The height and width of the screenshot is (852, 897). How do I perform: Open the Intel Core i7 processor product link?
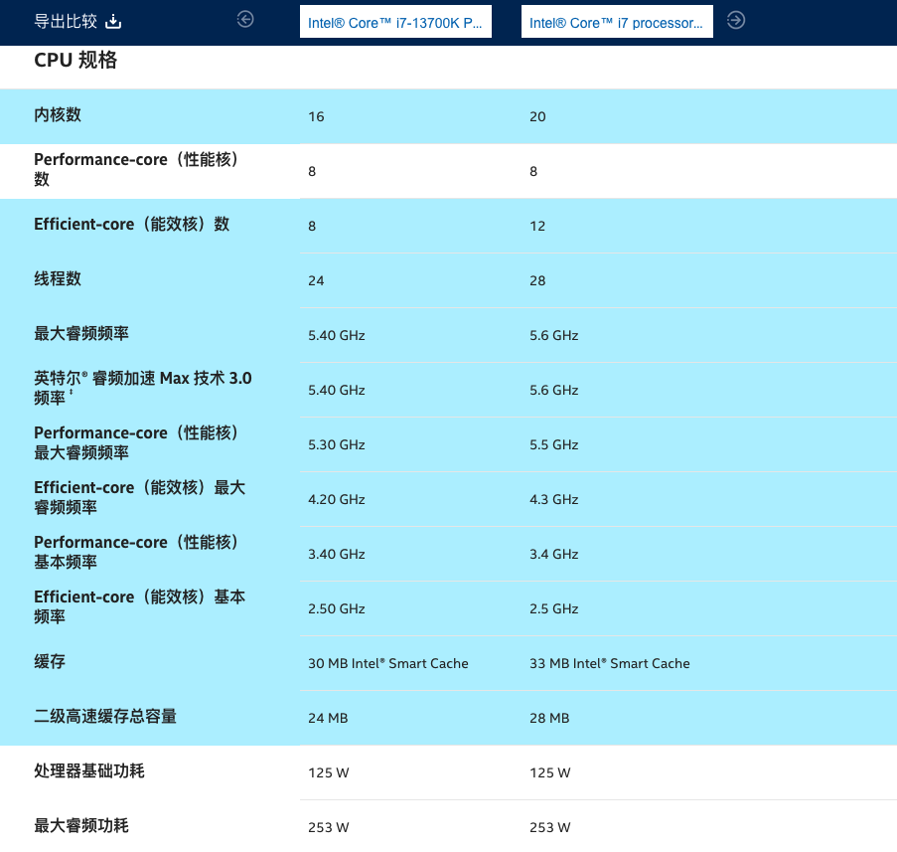point(617,22)
